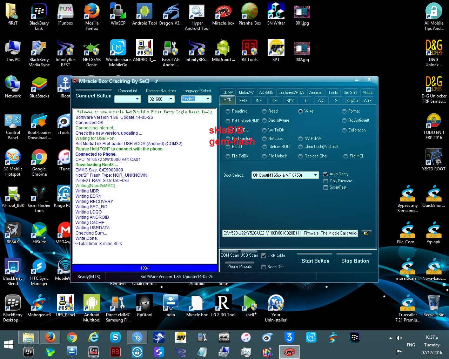Open Firefox from the taskbar

pos(50,338)
